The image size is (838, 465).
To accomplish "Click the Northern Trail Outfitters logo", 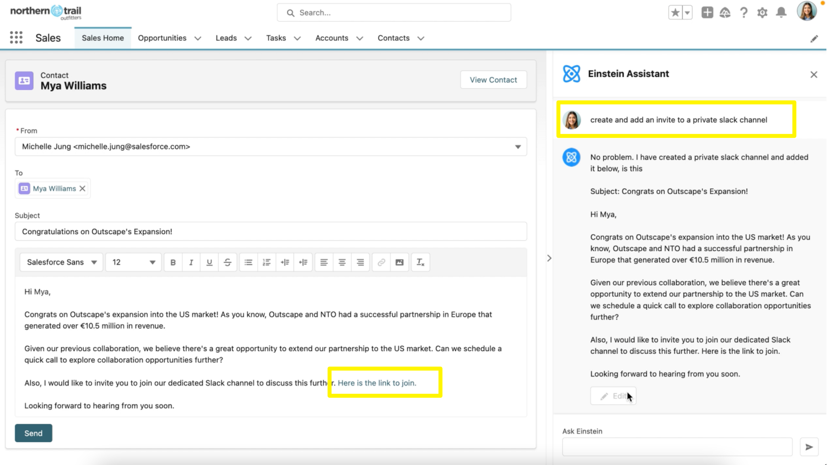I will (x=46, y=12).
